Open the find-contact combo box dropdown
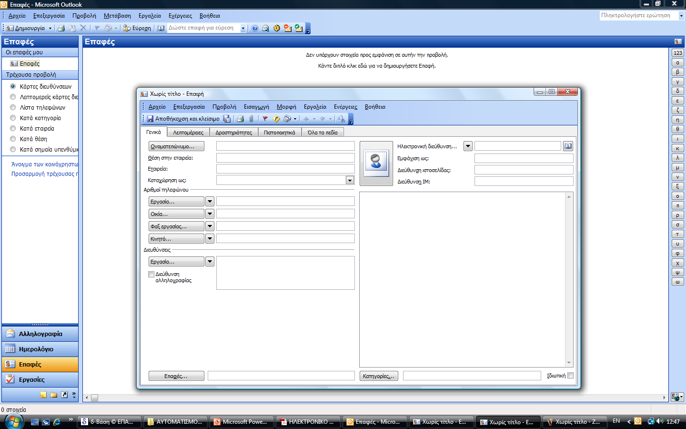Viewport: 686px width, 429px height. pyautogui.click(x=243, y=28)
